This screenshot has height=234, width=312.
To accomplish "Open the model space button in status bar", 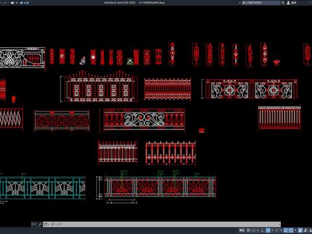I will tap(242, 230).
